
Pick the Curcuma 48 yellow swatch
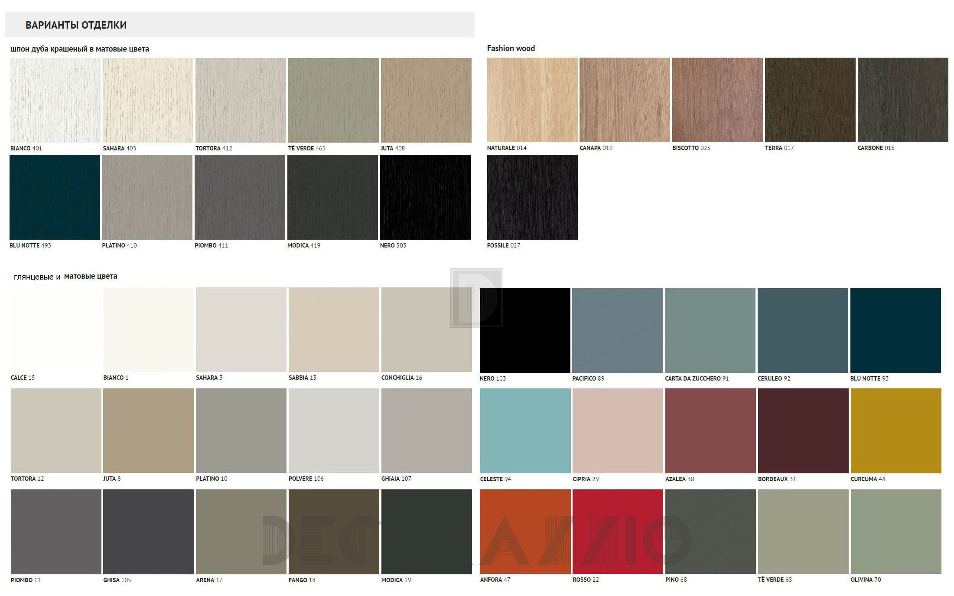pos(895,430)
